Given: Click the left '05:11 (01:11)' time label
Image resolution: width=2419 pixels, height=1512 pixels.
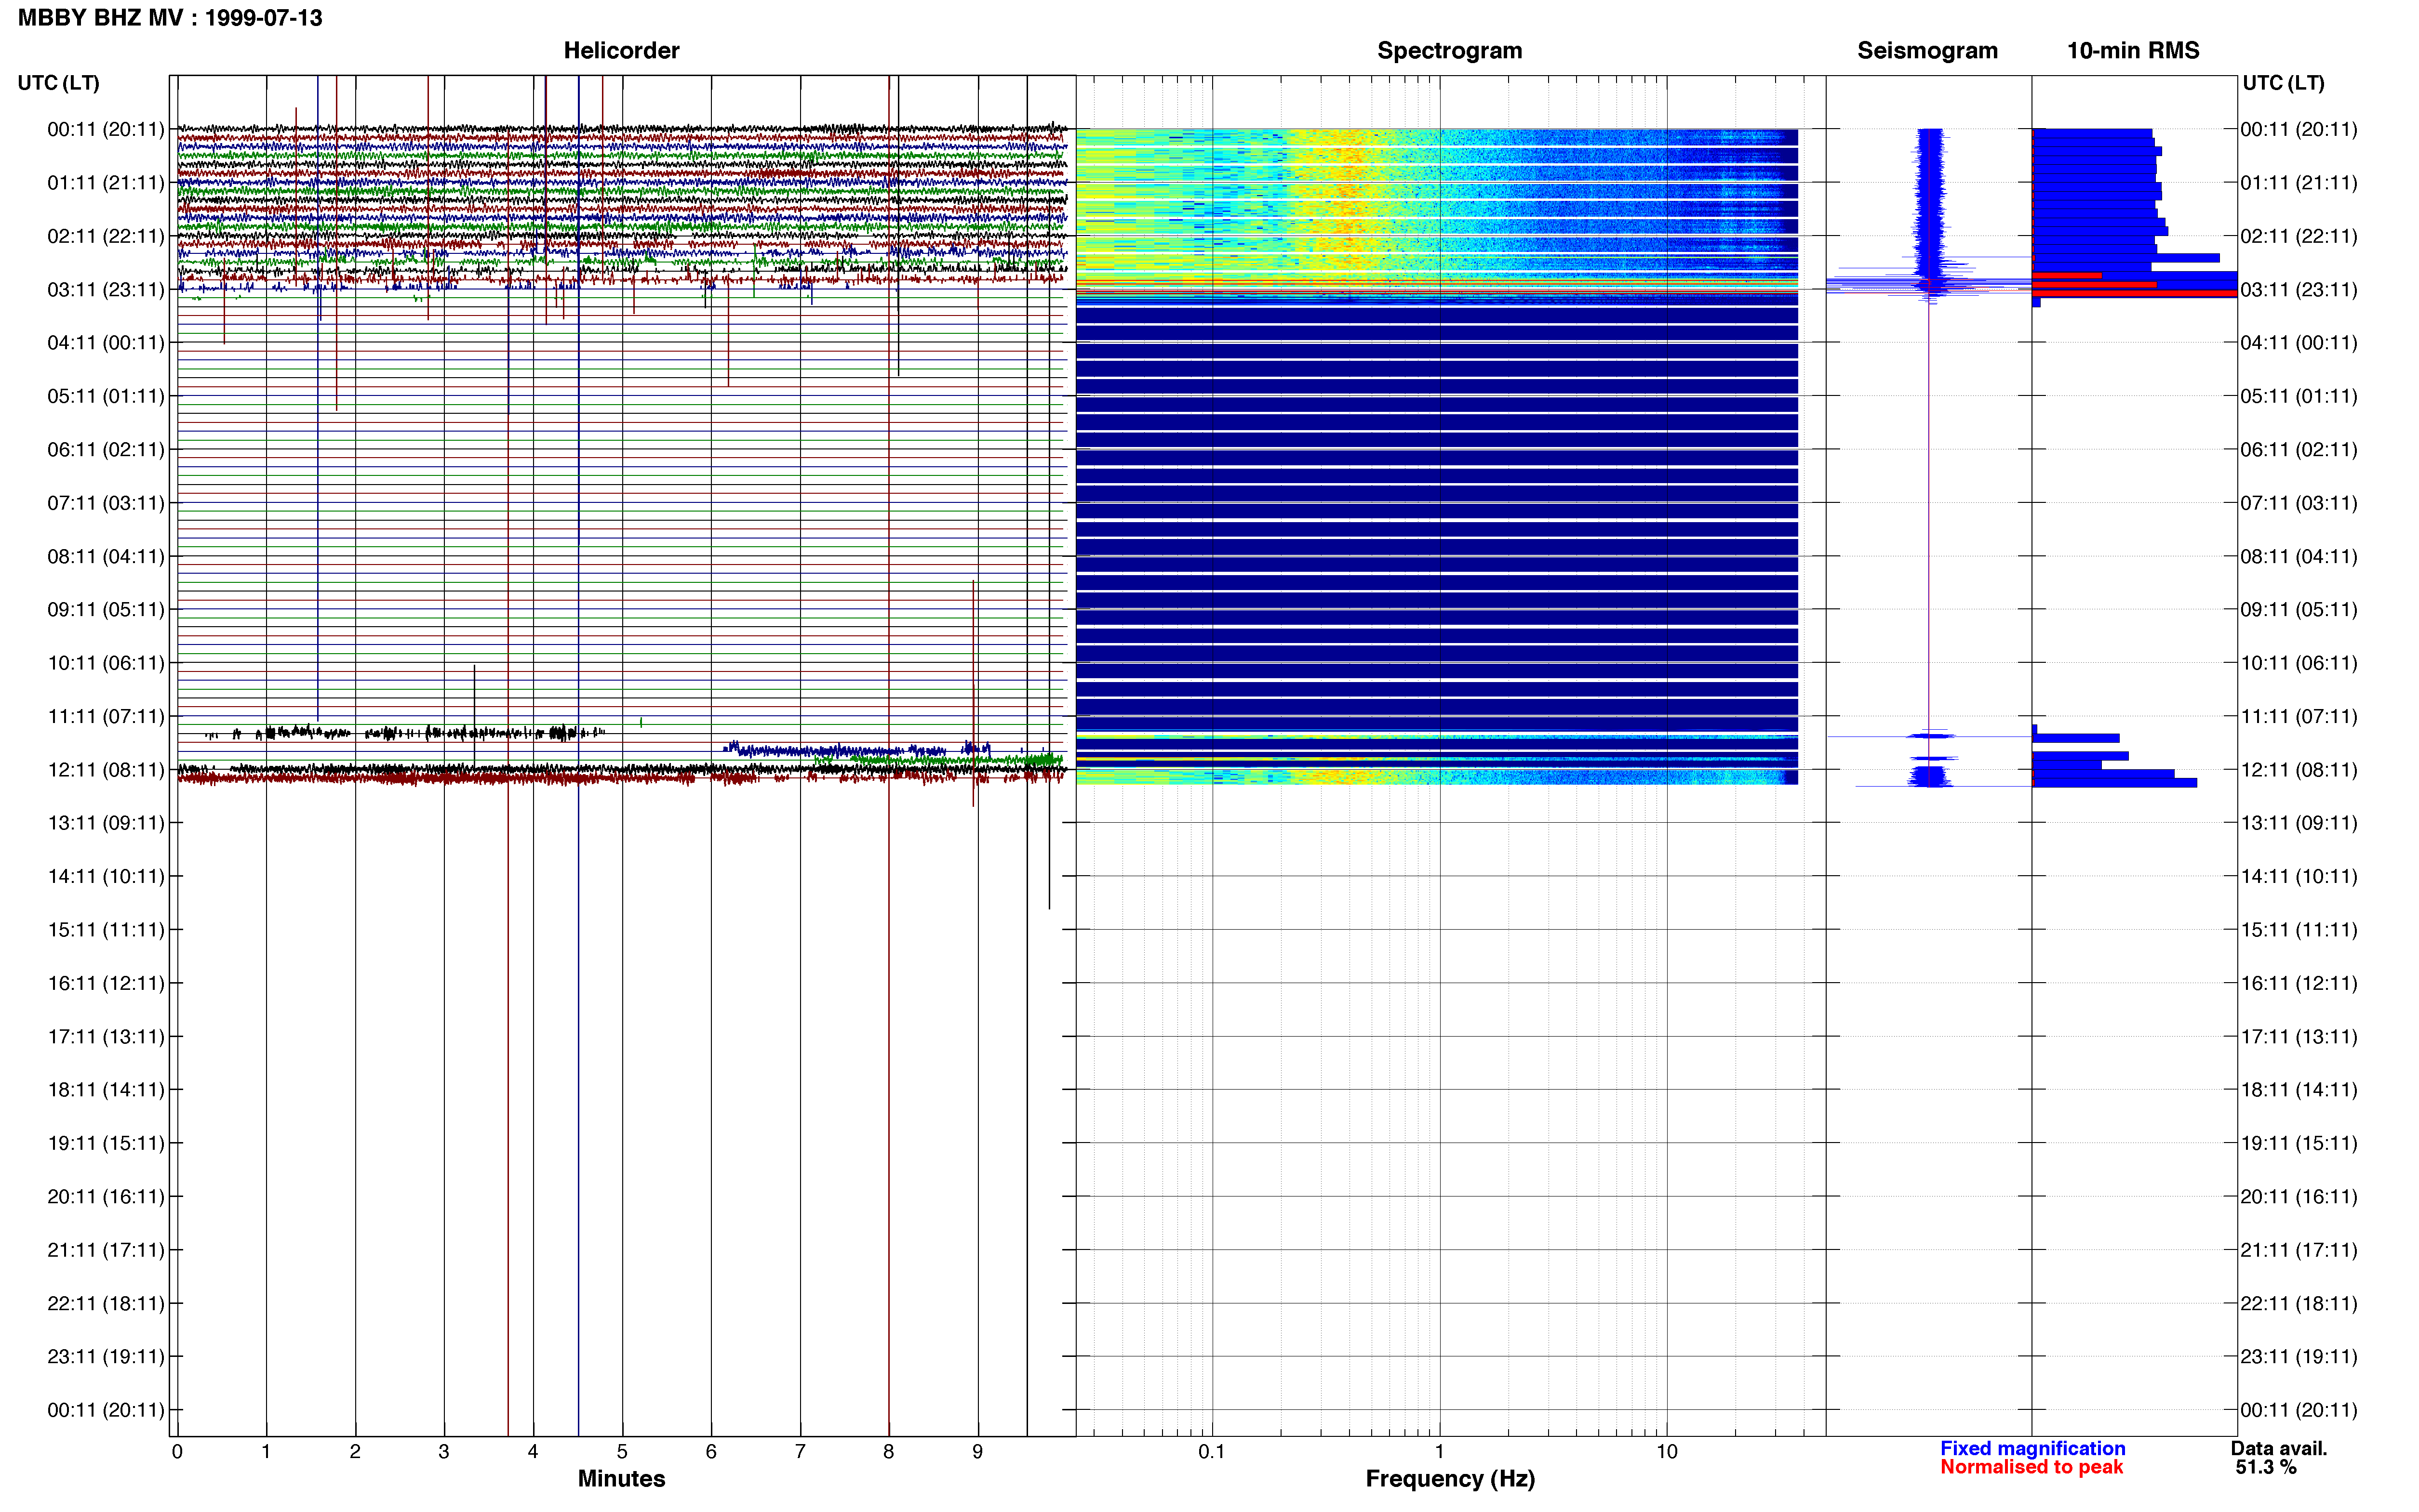Looking at the screenshot, I should tap(106, 396).
